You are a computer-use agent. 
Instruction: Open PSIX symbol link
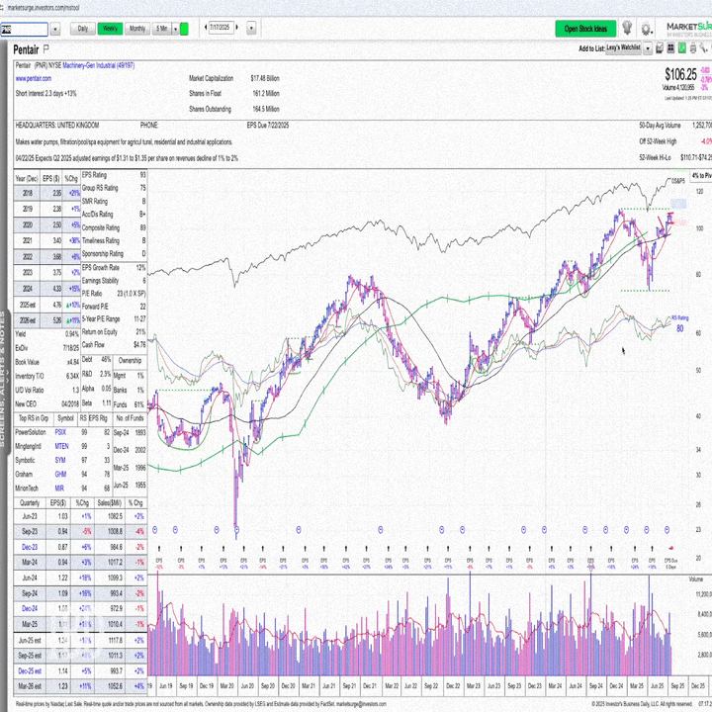tap(60, 432)
